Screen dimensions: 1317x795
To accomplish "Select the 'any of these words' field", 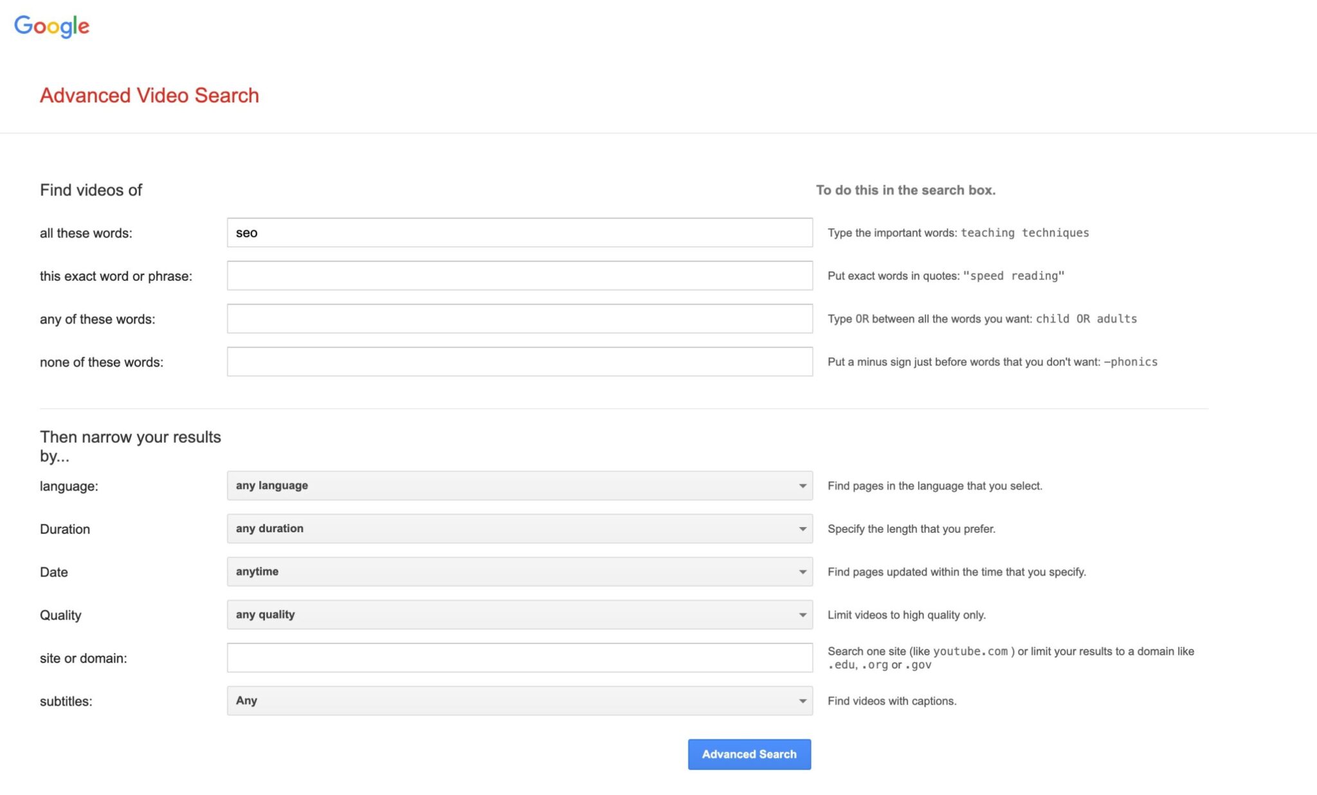I will [x=520, y=319].
